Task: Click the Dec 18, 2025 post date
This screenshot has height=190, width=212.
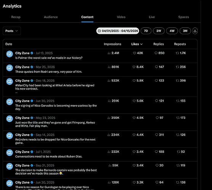Action: (45, 81)
